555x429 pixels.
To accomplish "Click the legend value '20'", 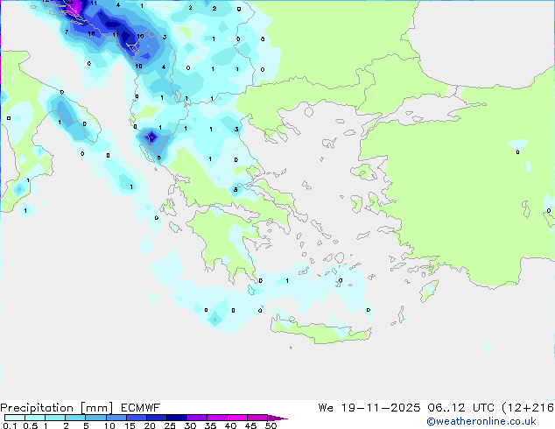I will coord(150,425).
